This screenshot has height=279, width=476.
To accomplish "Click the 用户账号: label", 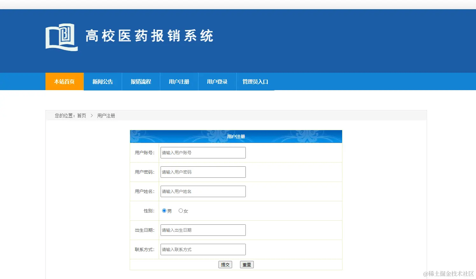I will tap(145, 153).
